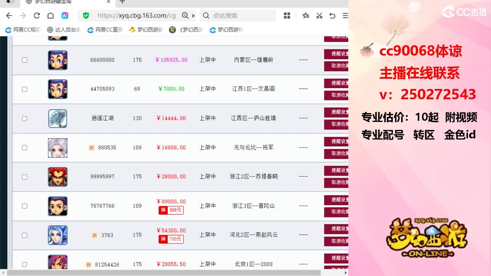Click the avatar for account 76767766

(58, 206)
